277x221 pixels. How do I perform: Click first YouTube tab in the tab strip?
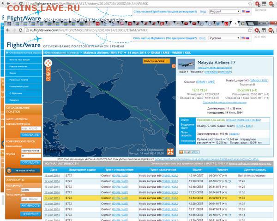[186, 23]
